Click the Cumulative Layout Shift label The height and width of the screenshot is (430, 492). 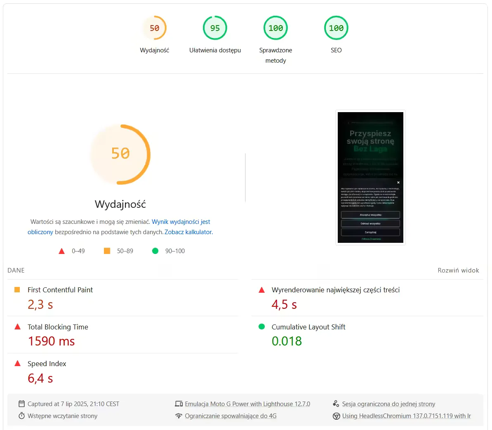click(x=308, y=327)
